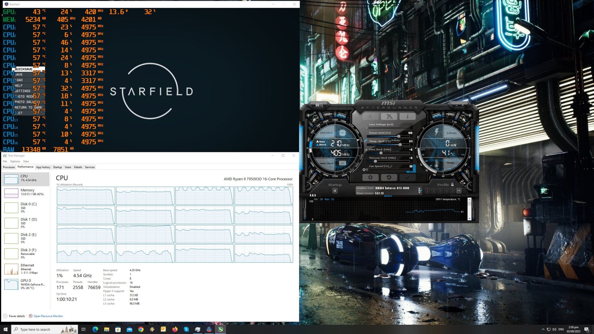Expand the GPU selection arrow in Afterburner
This screenshot has height=334, width=594.
421,190
